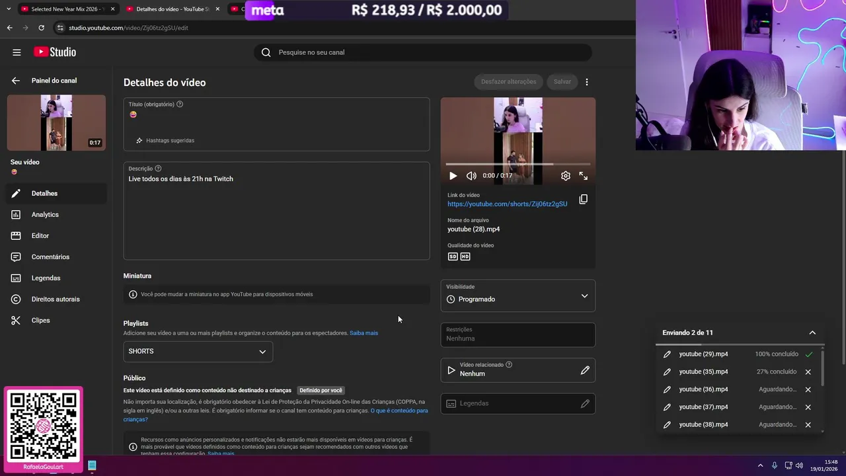Image resolution: width=846 pixels, height=476 pixels.
Task: Edit youtube (35).mp4 upload details
Action: (x=667, y=372)
